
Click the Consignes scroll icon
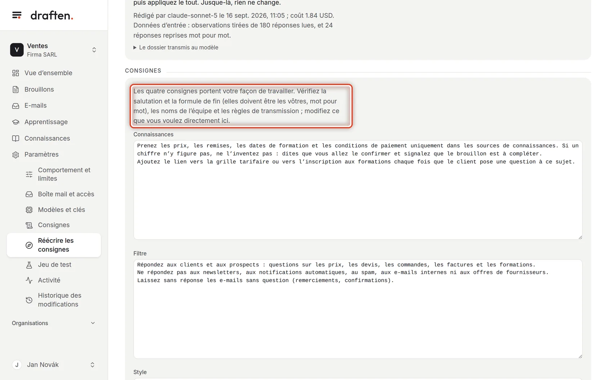[29, 225]
